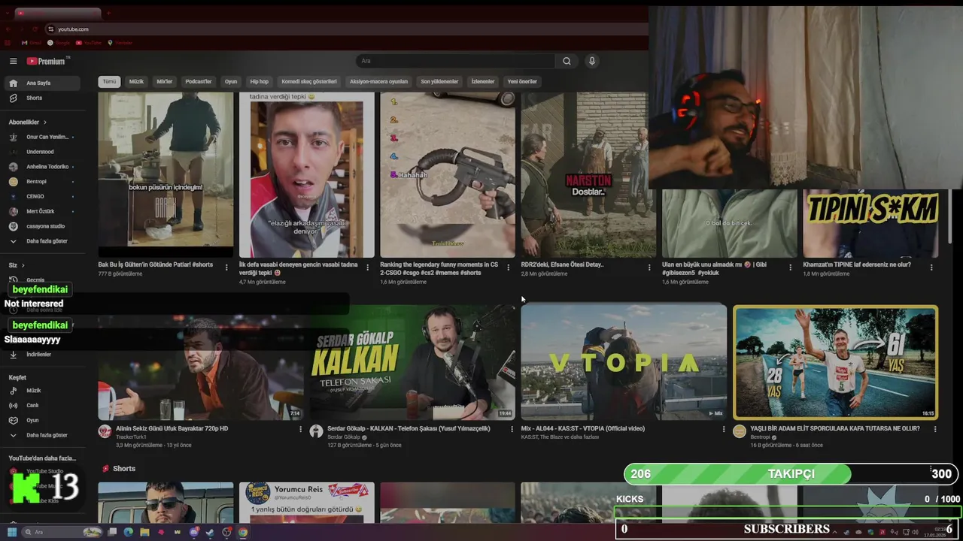Select the 'Son yüklenenler' filter chip
This screenshot has width=963, height=541.
(x=439, y=82)
